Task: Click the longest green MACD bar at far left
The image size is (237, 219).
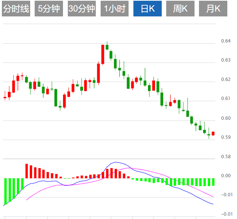Action: tap(6, 191)
